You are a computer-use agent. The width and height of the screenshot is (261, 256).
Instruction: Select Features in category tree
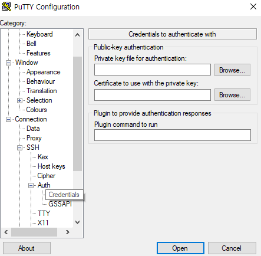pyautogui.click(x=38, y=53)
